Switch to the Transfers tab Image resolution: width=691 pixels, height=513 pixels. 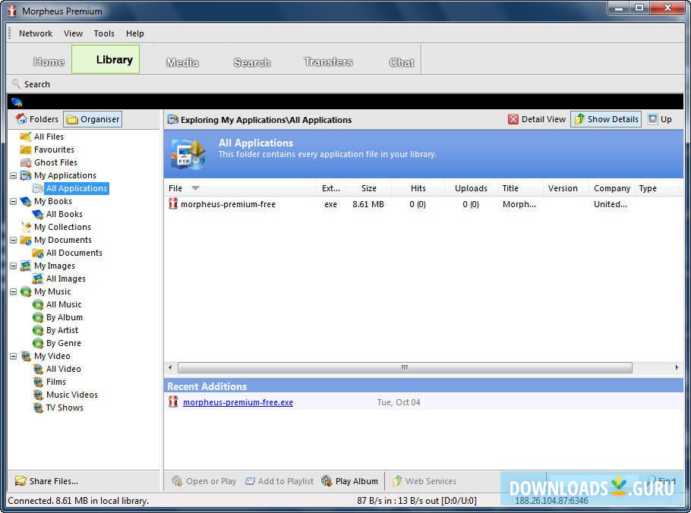(328, 61)
